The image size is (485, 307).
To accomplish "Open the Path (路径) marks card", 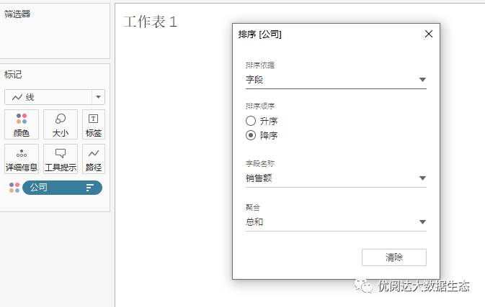I will point(94,159).
